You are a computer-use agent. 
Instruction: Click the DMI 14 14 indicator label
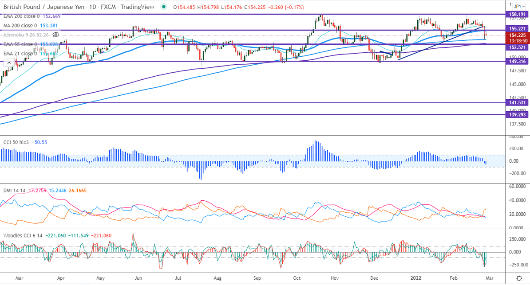click(x=15, y=191)
